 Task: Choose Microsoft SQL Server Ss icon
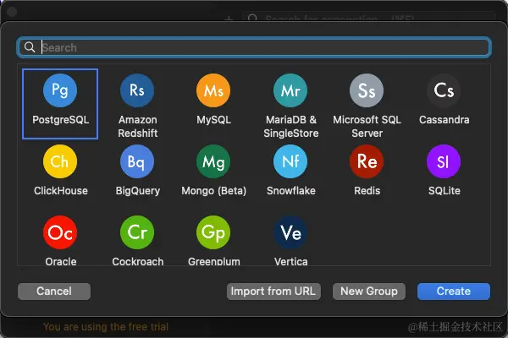tap(367, 90)
